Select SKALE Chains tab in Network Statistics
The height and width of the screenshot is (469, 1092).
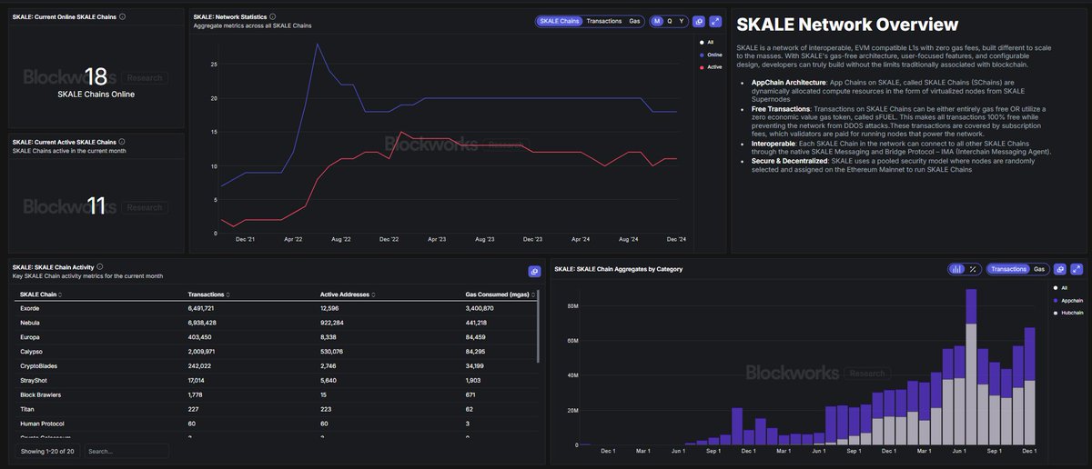point(559,21)
